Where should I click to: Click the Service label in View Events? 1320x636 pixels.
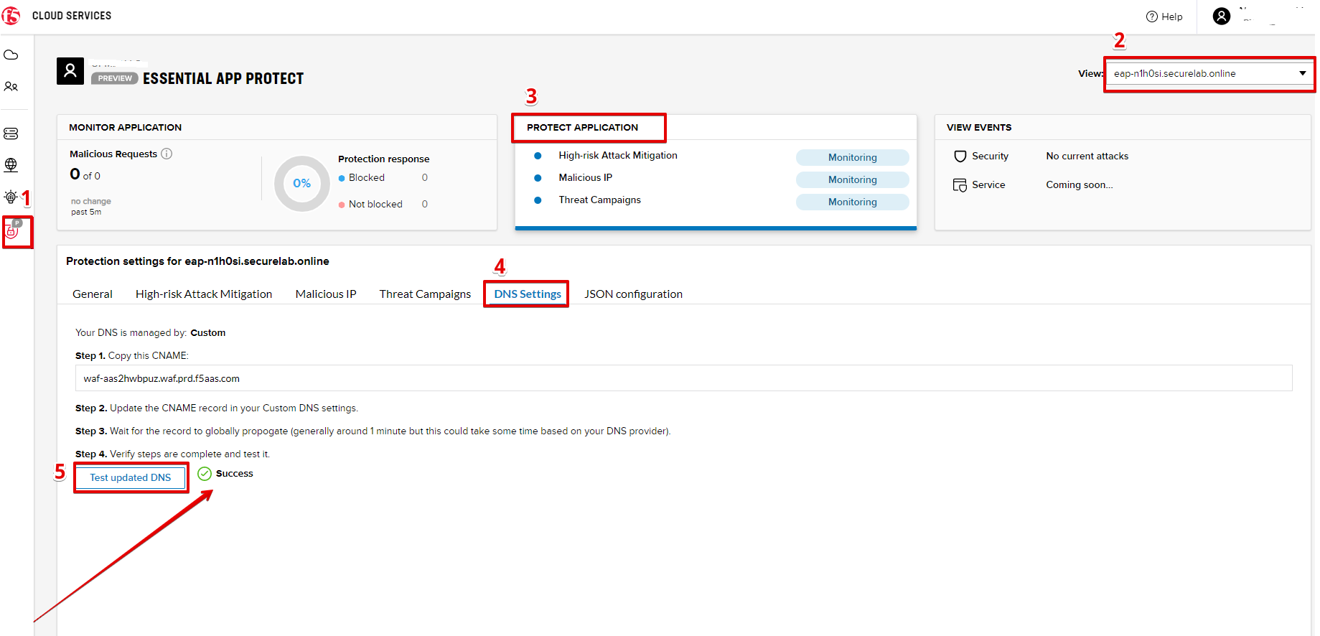point(988,184)
